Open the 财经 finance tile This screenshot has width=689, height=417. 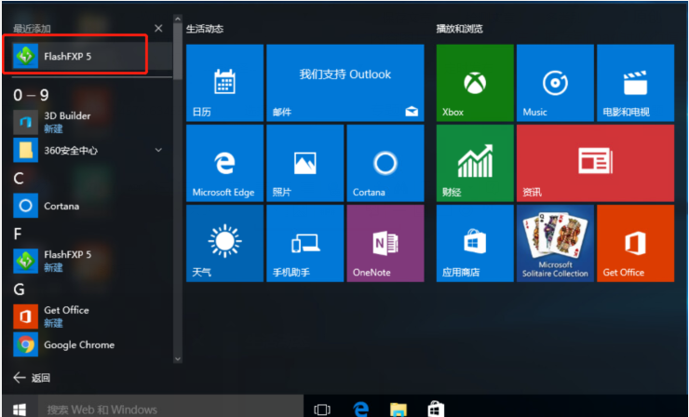475,163
